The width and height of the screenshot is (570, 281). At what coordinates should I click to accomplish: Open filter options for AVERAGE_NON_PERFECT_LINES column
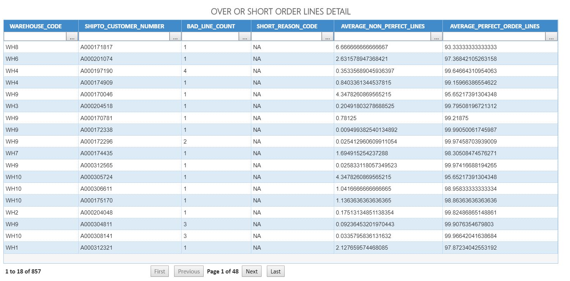[436, 37]
